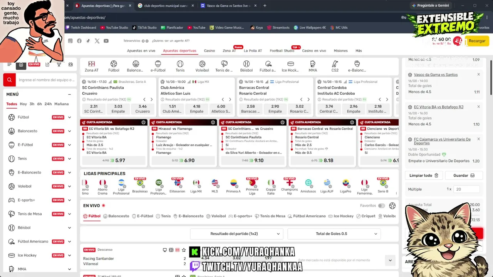
Task: Expand Baloncesto in the sidebar menu
Action: [x=69, y=131]
